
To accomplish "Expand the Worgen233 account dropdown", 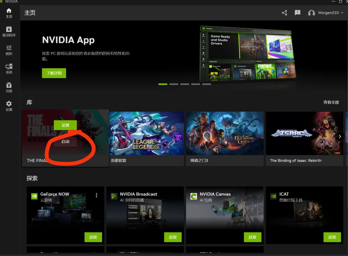I will tap(342, 13).
